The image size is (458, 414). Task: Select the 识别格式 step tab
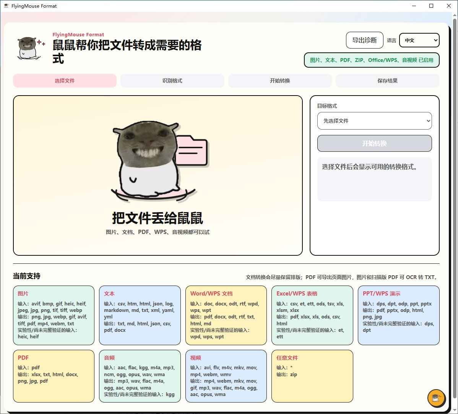tap(172, 81)
